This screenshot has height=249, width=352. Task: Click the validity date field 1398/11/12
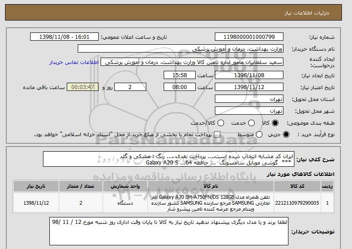[x=249, y=87]
